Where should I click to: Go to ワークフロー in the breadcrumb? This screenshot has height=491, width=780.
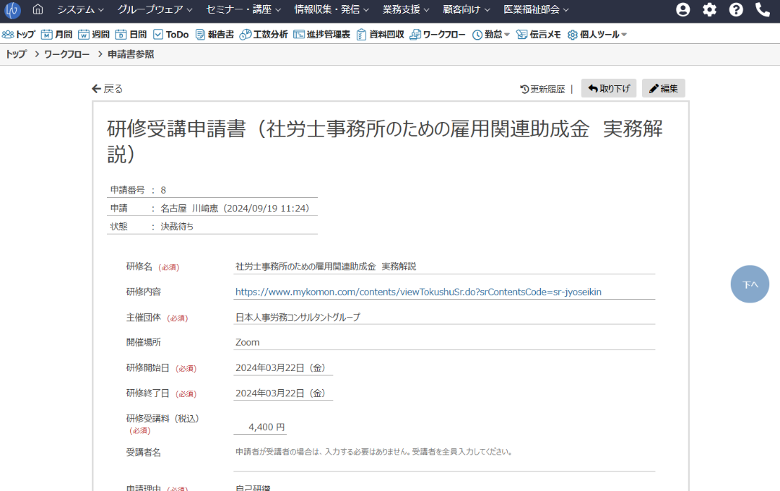click(x=66, y=54)
